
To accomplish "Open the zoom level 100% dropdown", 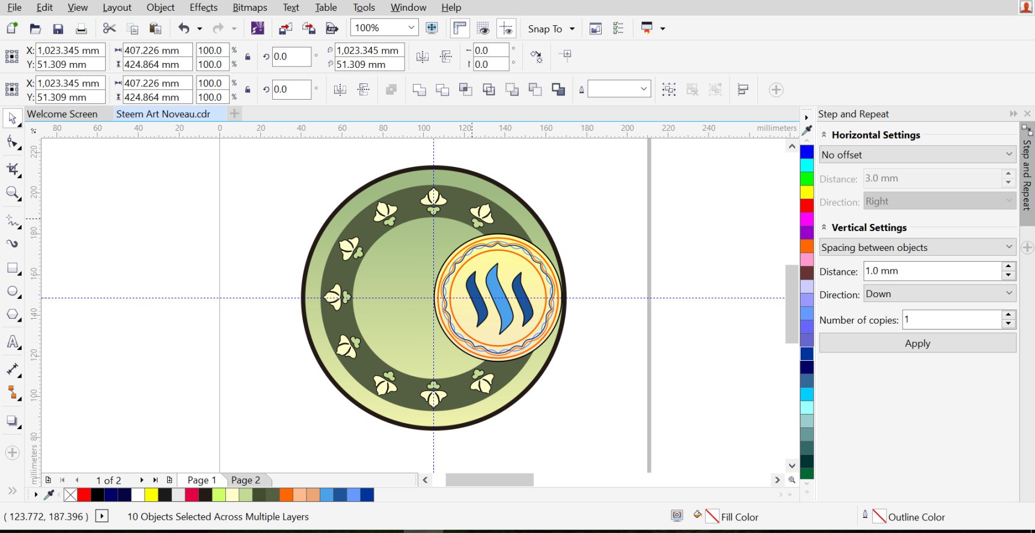I will [x=411, y=28].
